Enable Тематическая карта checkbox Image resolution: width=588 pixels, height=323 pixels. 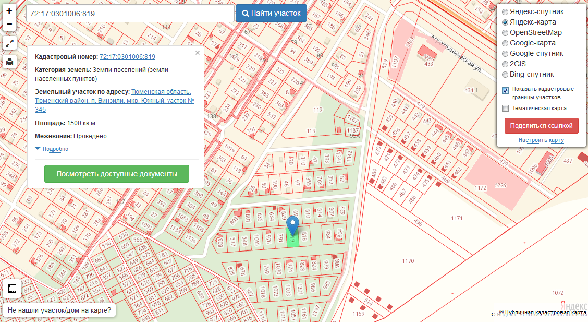(x=506, y=108)
